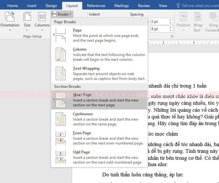Open the References tab
Viewport: 219px width, 183px height.
(x=96, y=6)
